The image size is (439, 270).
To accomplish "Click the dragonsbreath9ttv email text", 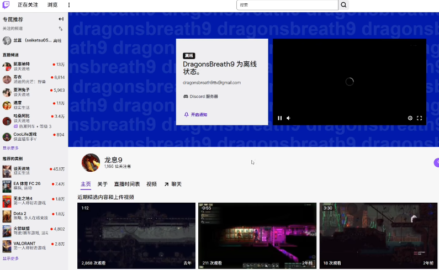I will [211, 83].
